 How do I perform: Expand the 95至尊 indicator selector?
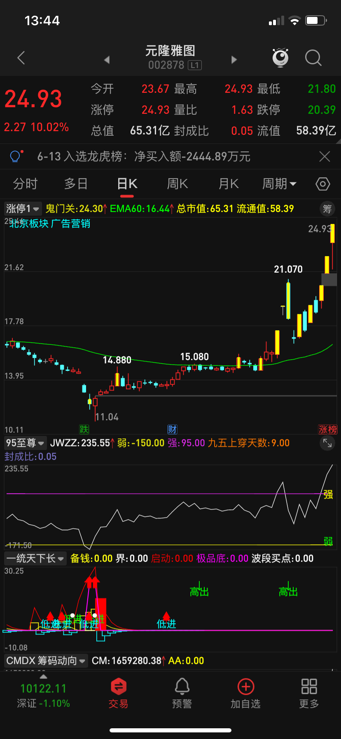click(x=25, y=443)
